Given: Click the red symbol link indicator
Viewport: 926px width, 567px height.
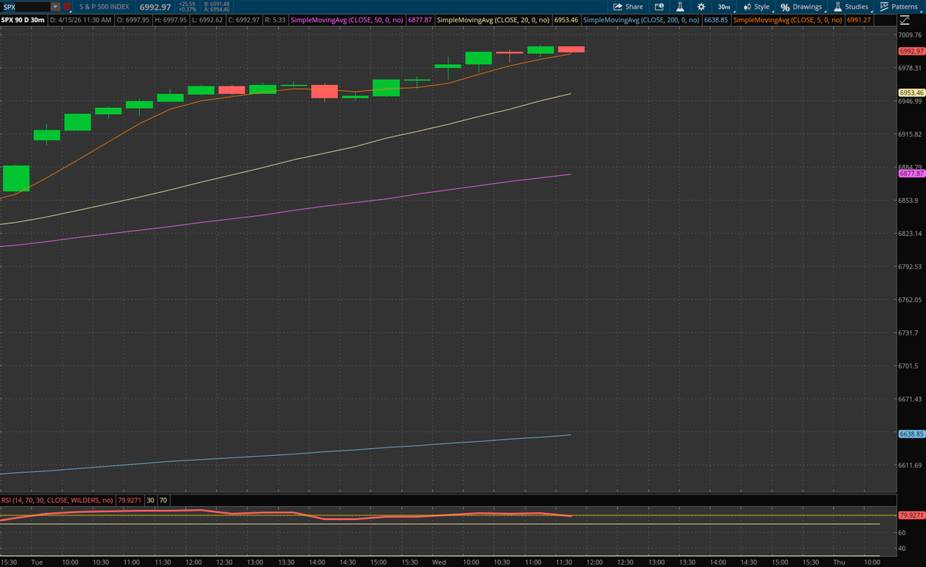Looking at the screenshot, I should tap(66, 6).
